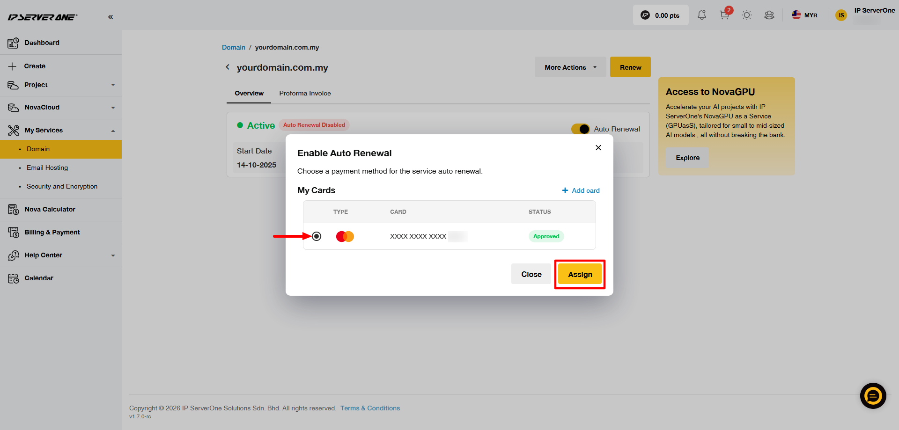Open the notifications bell icon
Screen dimensions: 899x430
pos(701,15)
